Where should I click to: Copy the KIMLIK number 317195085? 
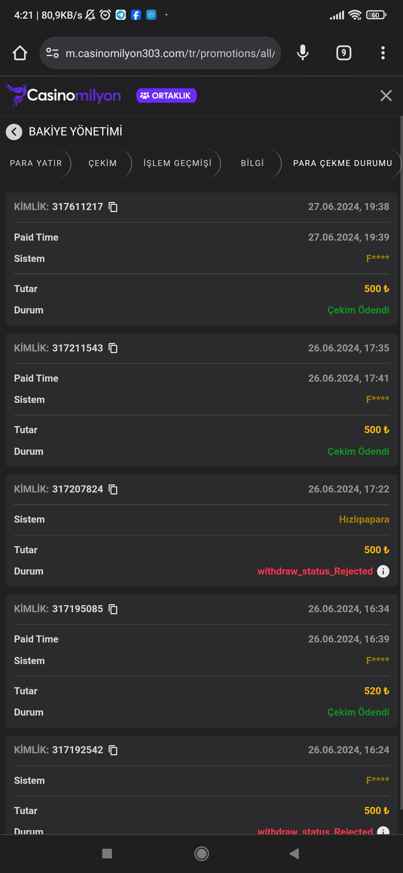pyautogui.click(x=113, y=609)
